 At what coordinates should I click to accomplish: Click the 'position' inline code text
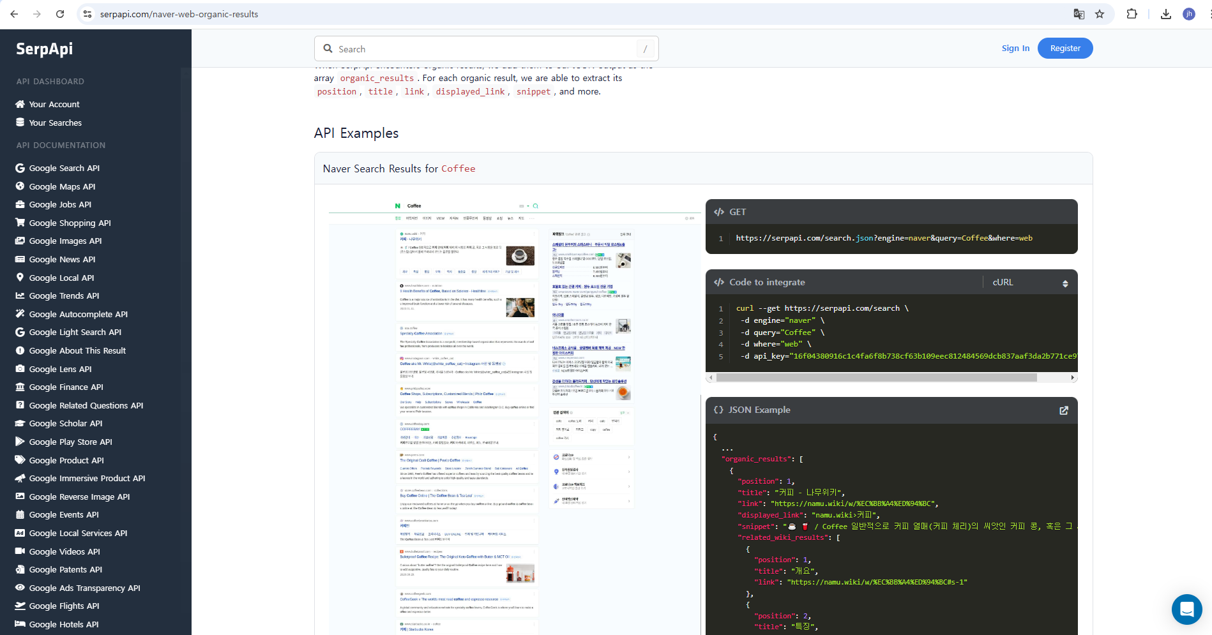click(337, 91)
